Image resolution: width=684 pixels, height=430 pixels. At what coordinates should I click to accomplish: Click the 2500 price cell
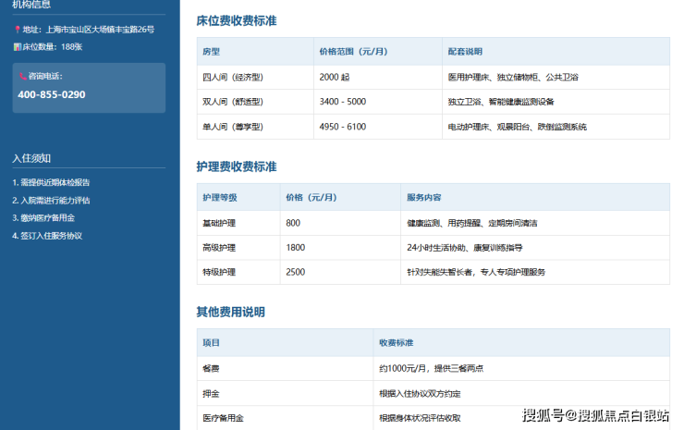click(x=340, y=272)
